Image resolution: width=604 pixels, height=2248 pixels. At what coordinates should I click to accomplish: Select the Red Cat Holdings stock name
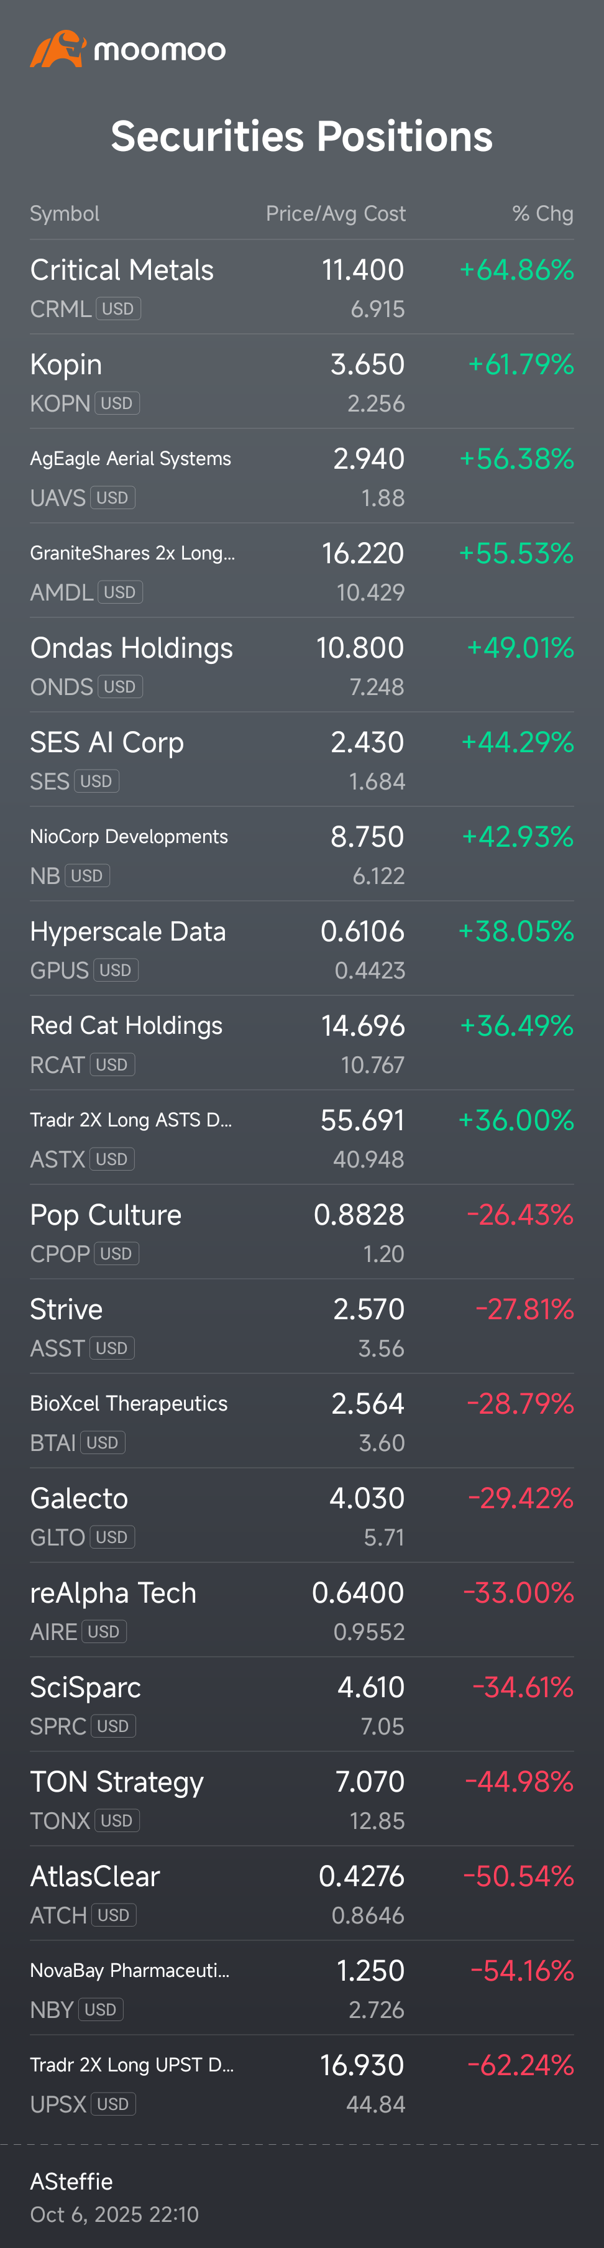[x=127, y=1025]
